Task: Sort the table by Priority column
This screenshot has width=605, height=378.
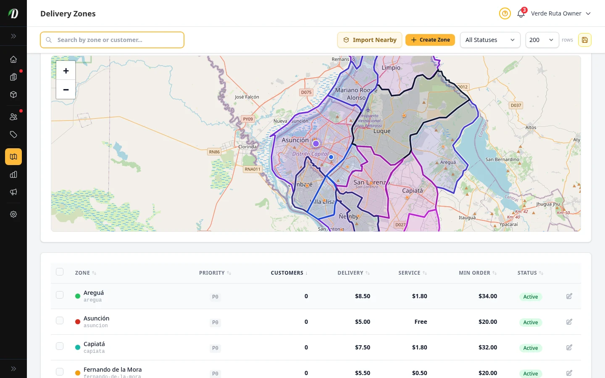Action: [215, 273]
